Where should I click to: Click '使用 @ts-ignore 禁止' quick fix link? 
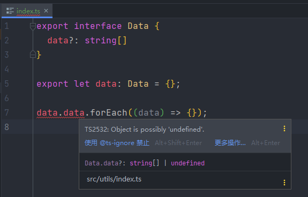(117, 143)
